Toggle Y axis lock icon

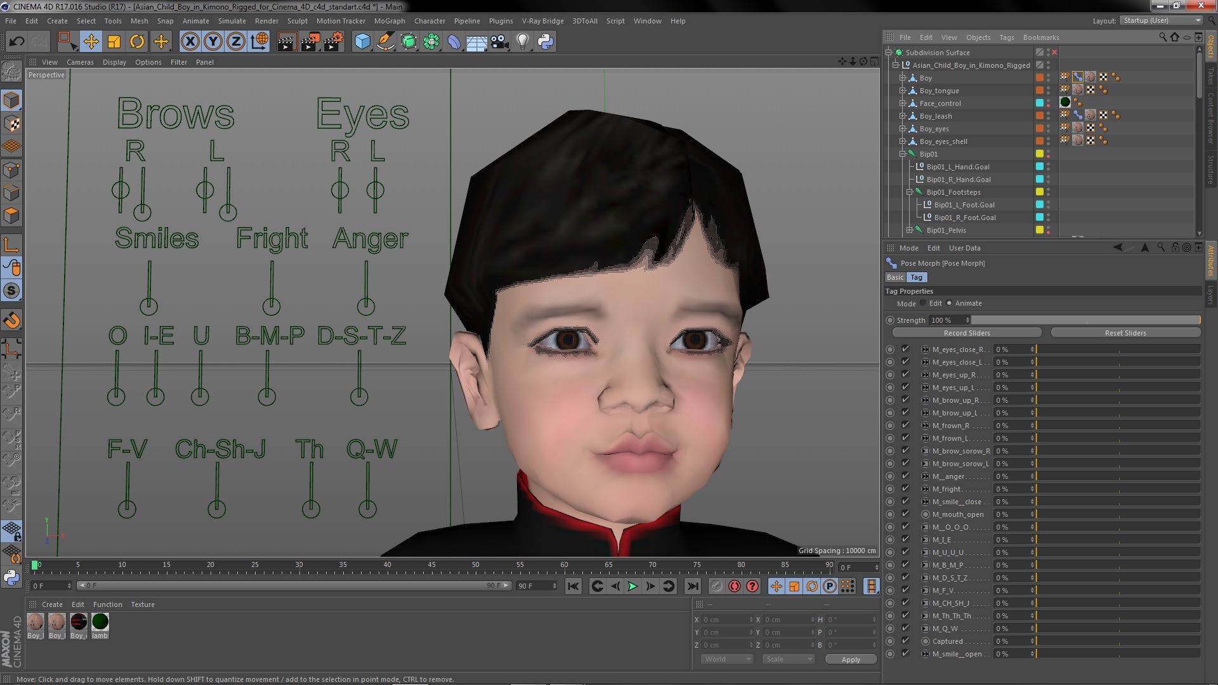[x=213, y=42]
